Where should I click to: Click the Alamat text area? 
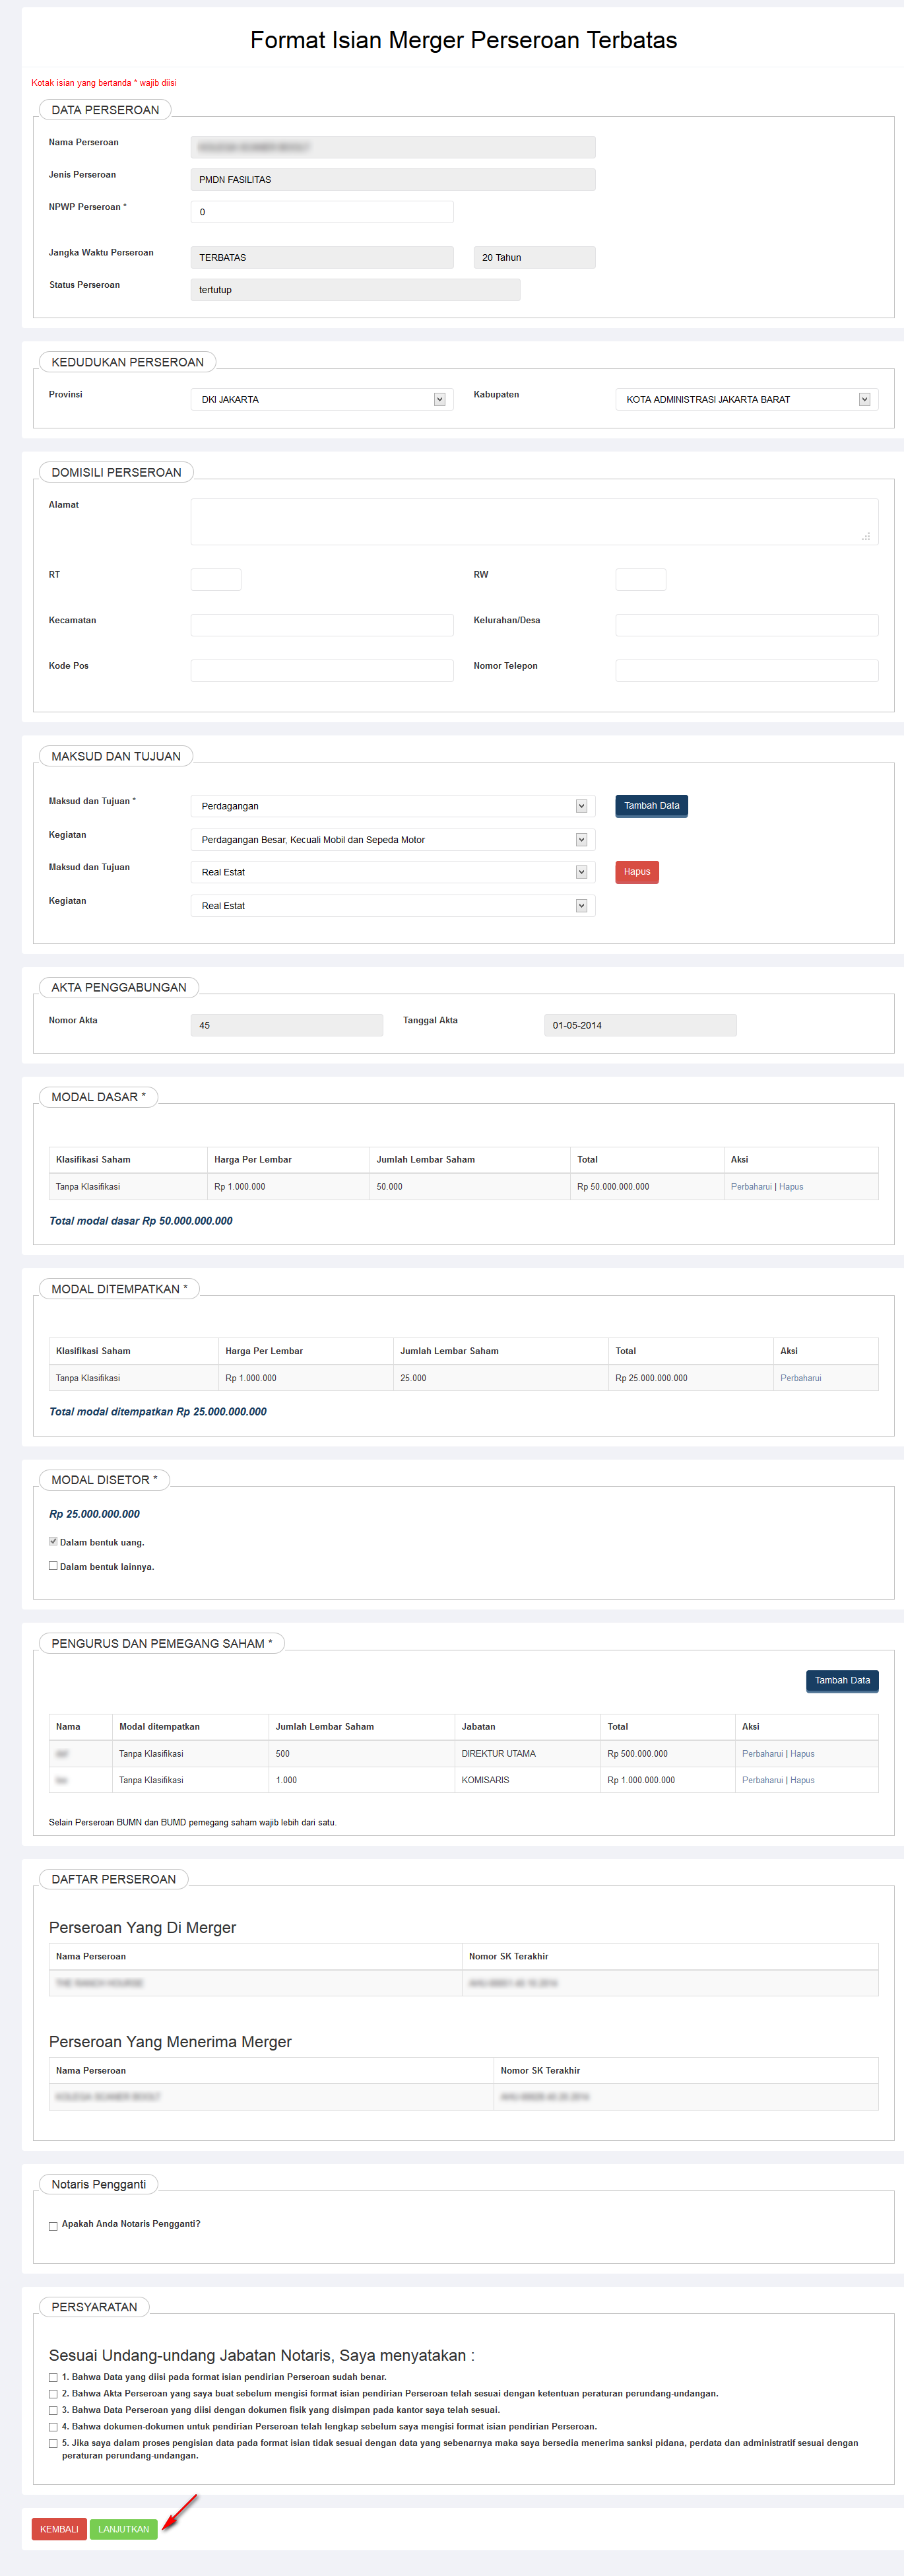[x=534, y=522]
